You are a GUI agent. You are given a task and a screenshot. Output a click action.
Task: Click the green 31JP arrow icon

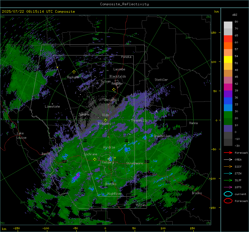click(x=228, y=180)
